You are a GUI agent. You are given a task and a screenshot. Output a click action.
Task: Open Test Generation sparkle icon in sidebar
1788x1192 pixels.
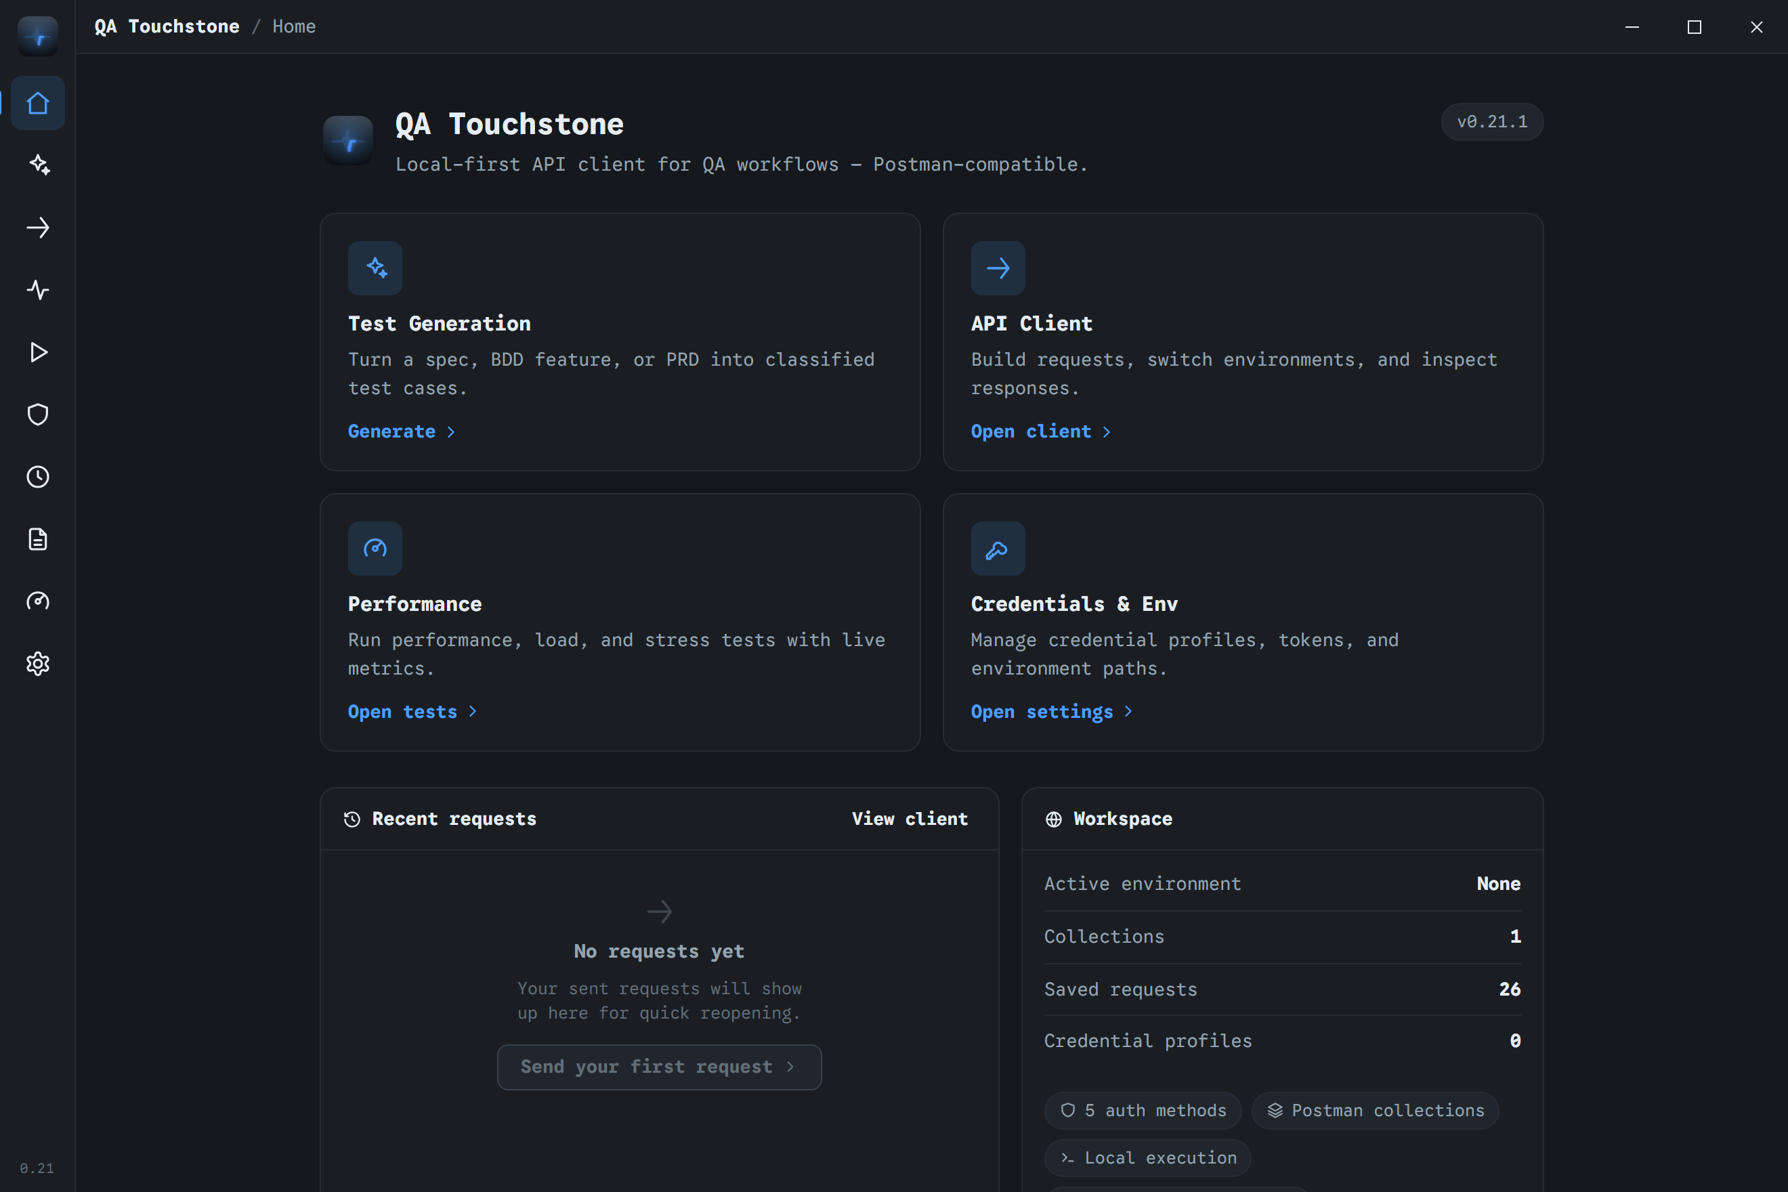[x=37, y=165]
